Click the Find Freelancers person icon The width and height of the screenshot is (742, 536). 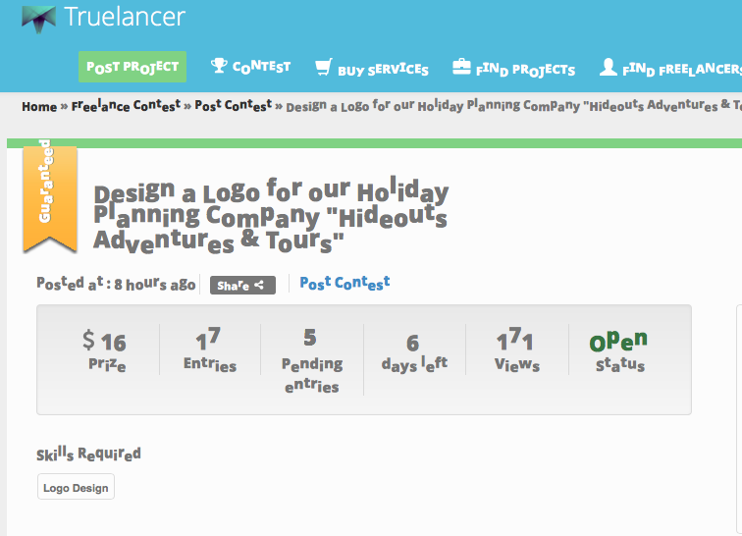point(609,67)
